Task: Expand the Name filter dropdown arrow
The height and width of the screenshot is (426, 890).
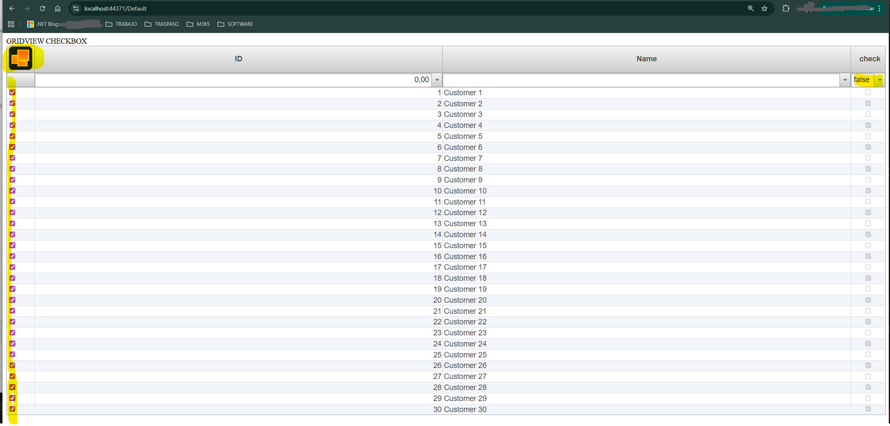Action: coord(845,80)
